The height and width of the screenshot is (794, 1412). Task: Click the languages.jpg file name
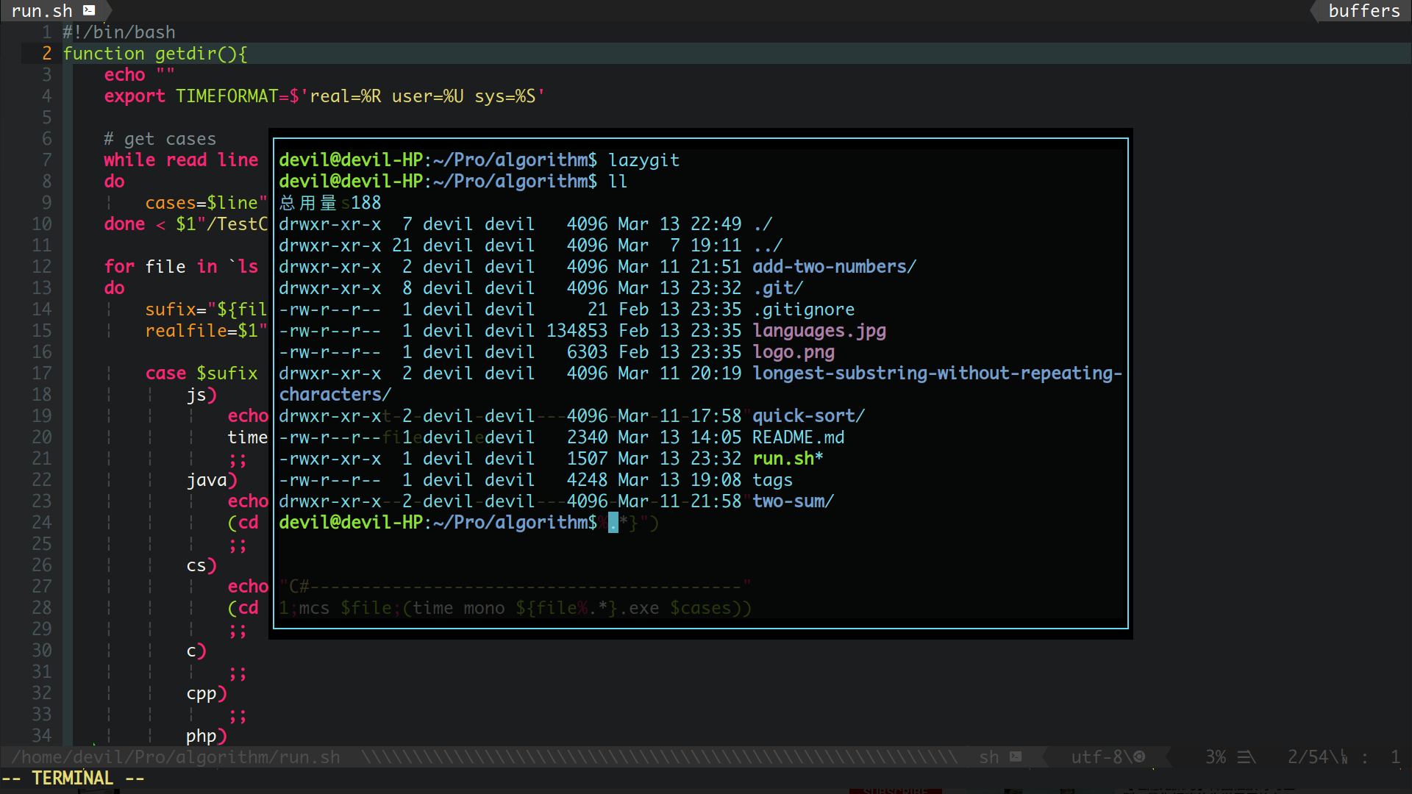[819, 331]
